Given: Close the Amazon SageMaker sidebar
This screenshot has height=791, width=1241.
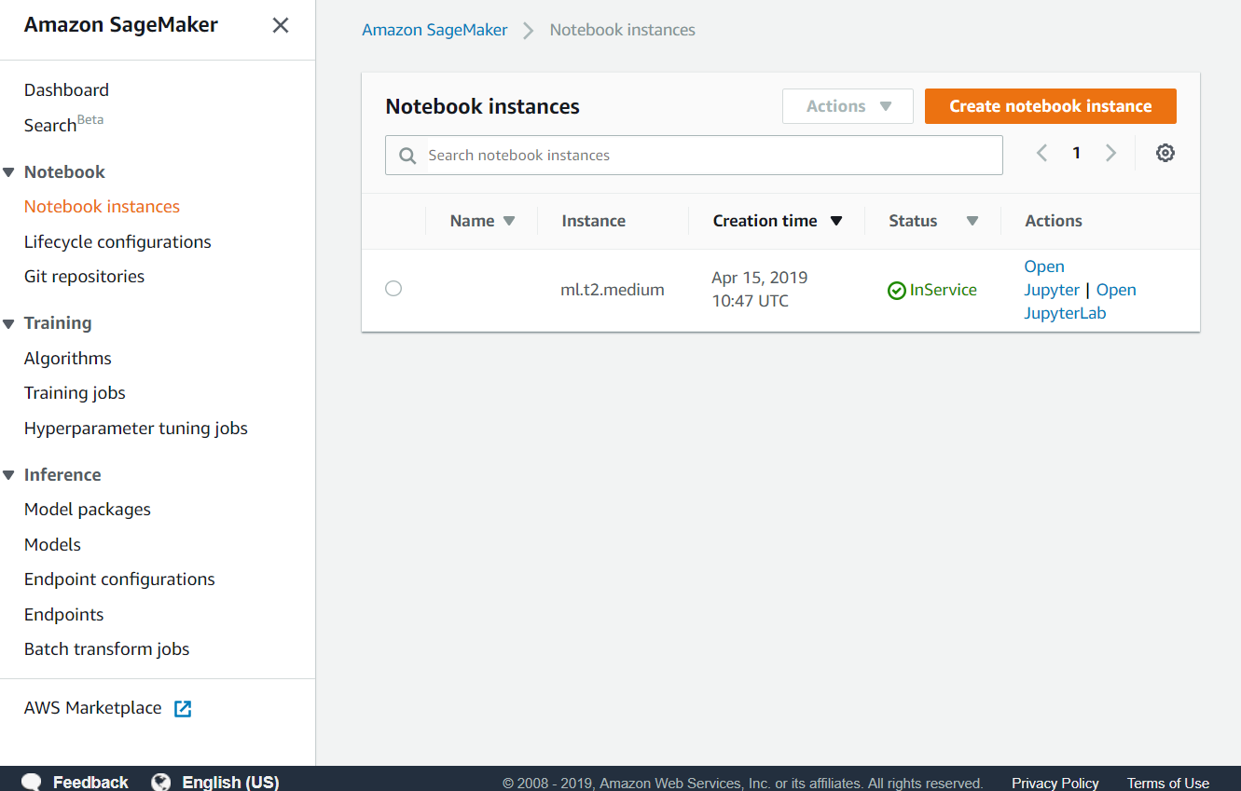Looking at the screenshot, I should pos(280,26).
